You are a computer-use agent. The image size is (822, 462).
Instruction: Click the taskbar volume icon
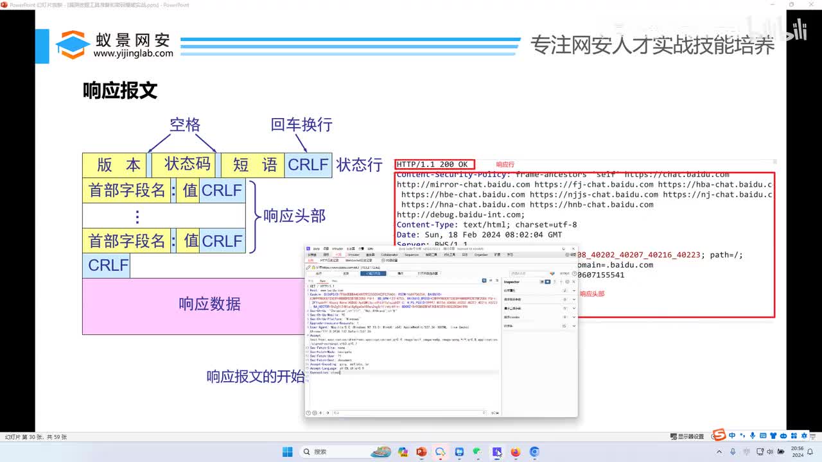click(770, 452)
